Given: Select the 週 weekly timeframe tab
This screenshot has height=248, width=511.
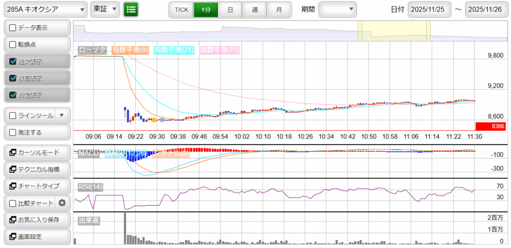Looking at the screenshot, I should coord(255,9).
